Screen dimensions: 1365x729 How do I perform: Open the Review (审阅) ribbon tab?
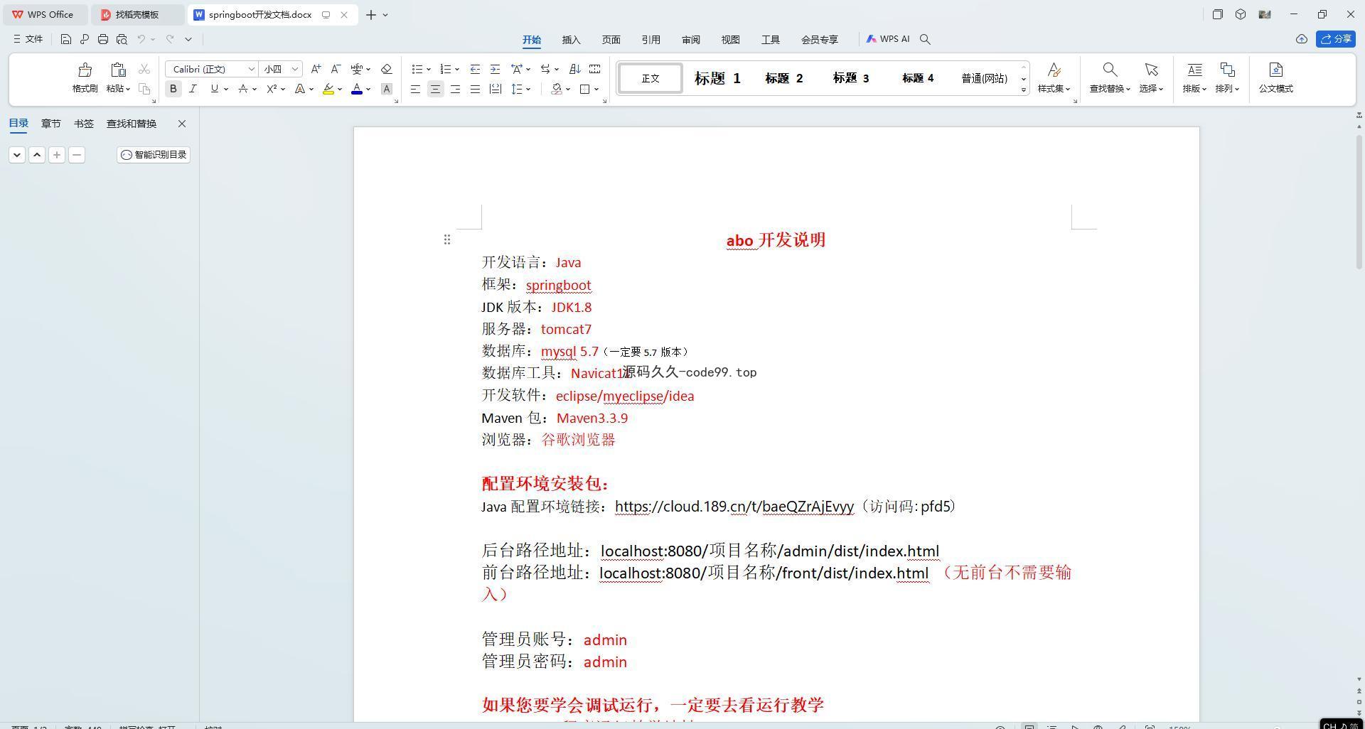click(691, 40)
